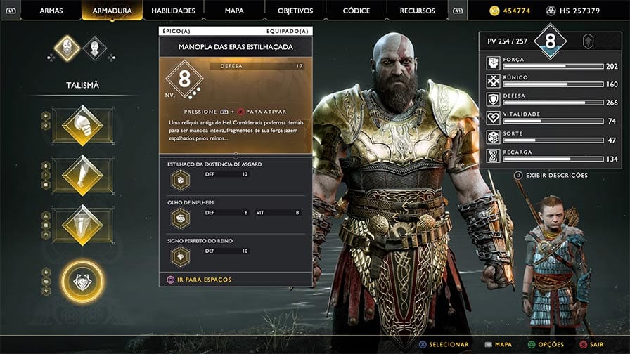Switch to the Armas tab
Image resolution: width=630 pixels, height=354 pixels.
(51, 11)
